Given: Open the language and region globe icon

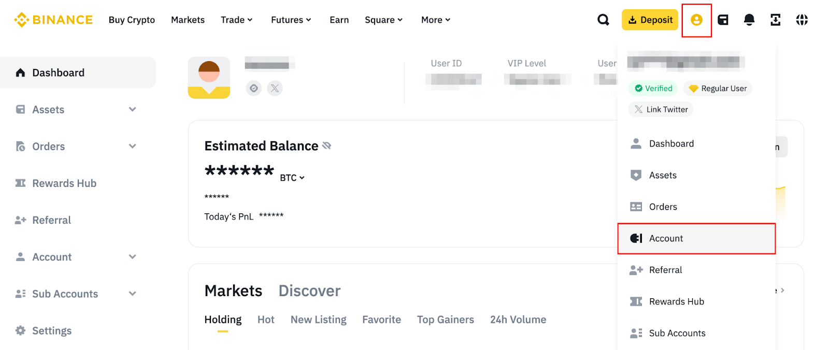Looking at the screenshot, I should (802, 19).
